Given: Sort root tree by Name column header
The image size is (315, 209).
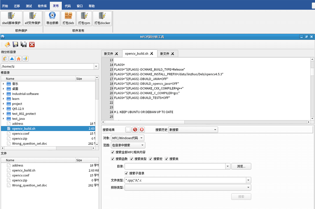Looking at the screenshot, I should [38, 79].
